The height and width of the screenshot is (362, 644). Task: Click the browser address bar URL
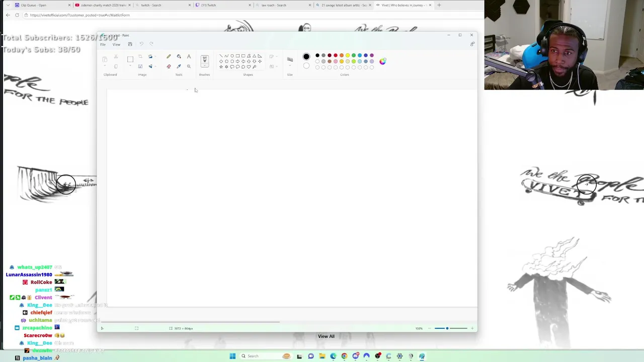pyautogui.click(x=79, y=15)
